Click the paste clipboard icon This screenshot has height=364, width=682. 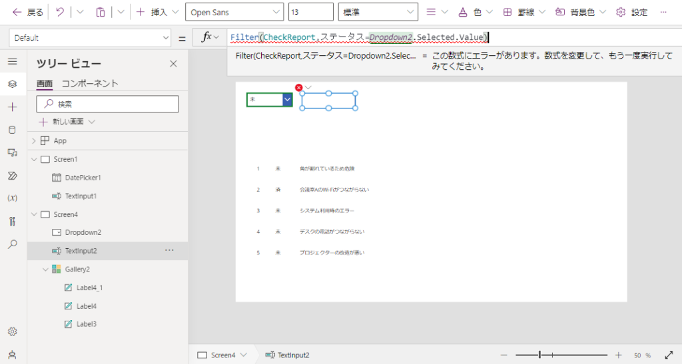pos(101,12)
